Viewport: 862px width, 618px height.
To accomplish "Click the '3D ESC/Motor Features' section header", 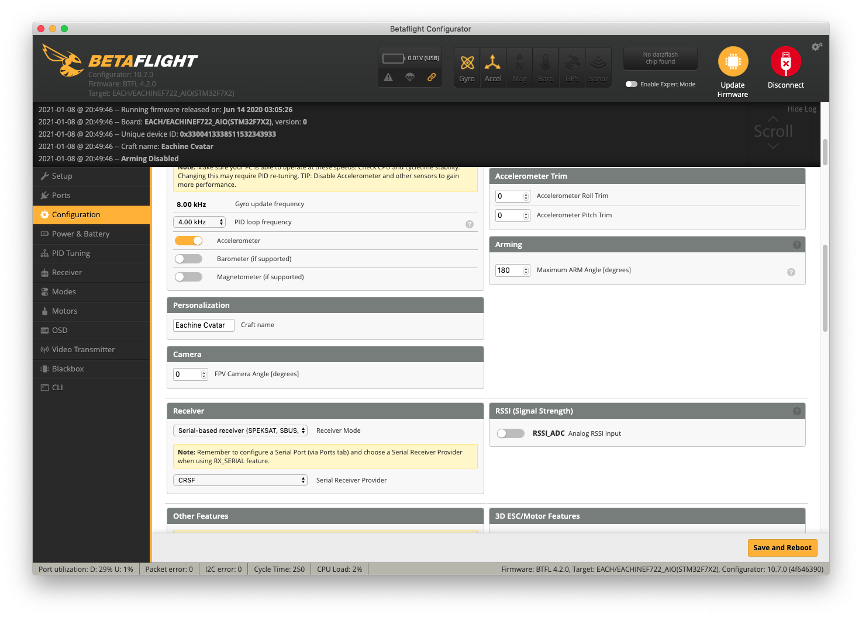I will coord(647,516).
